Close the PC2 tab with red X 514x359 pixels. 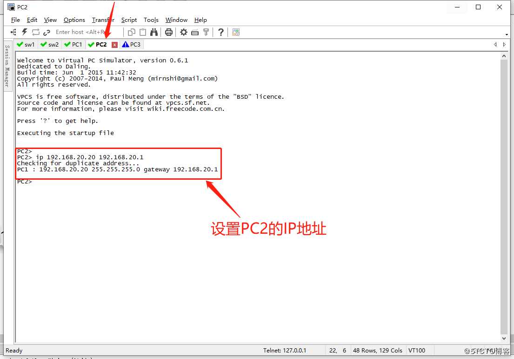pyautogui.click(x=114, y=45)
